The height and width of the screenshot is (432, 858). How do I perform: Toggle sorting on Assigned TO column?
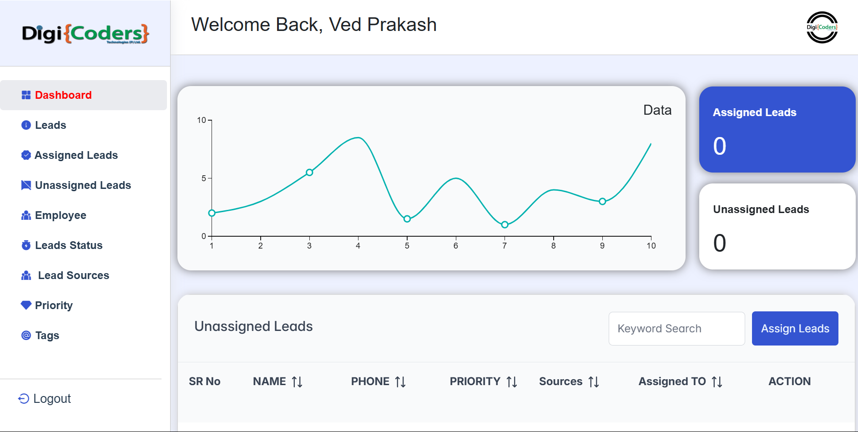tap(717, 382)
